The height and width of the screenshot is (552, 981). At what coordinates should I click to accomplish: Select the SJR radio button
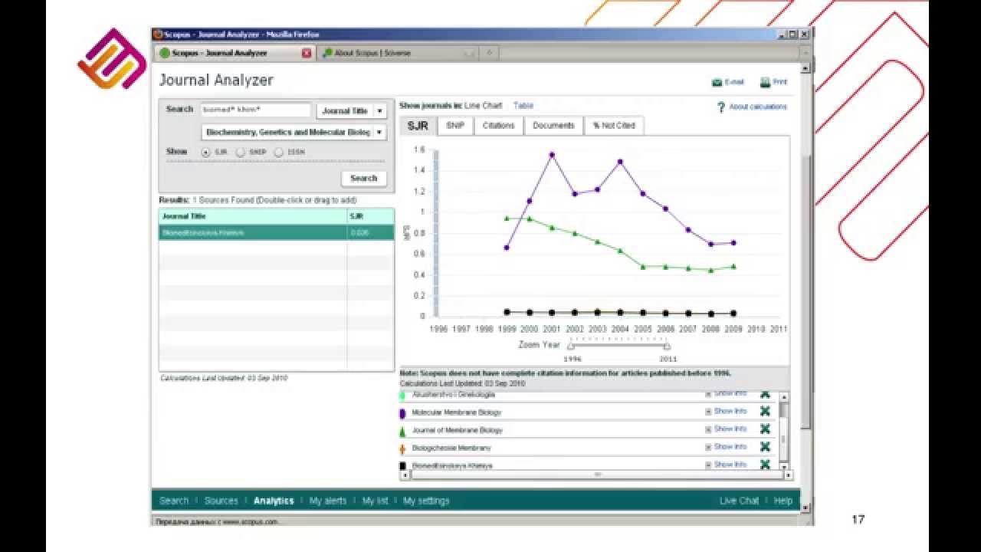[205, 153]
